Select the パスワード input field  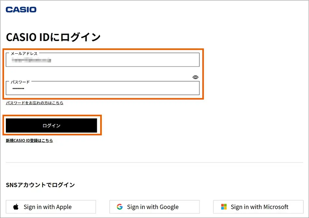[x=102, y=89]
